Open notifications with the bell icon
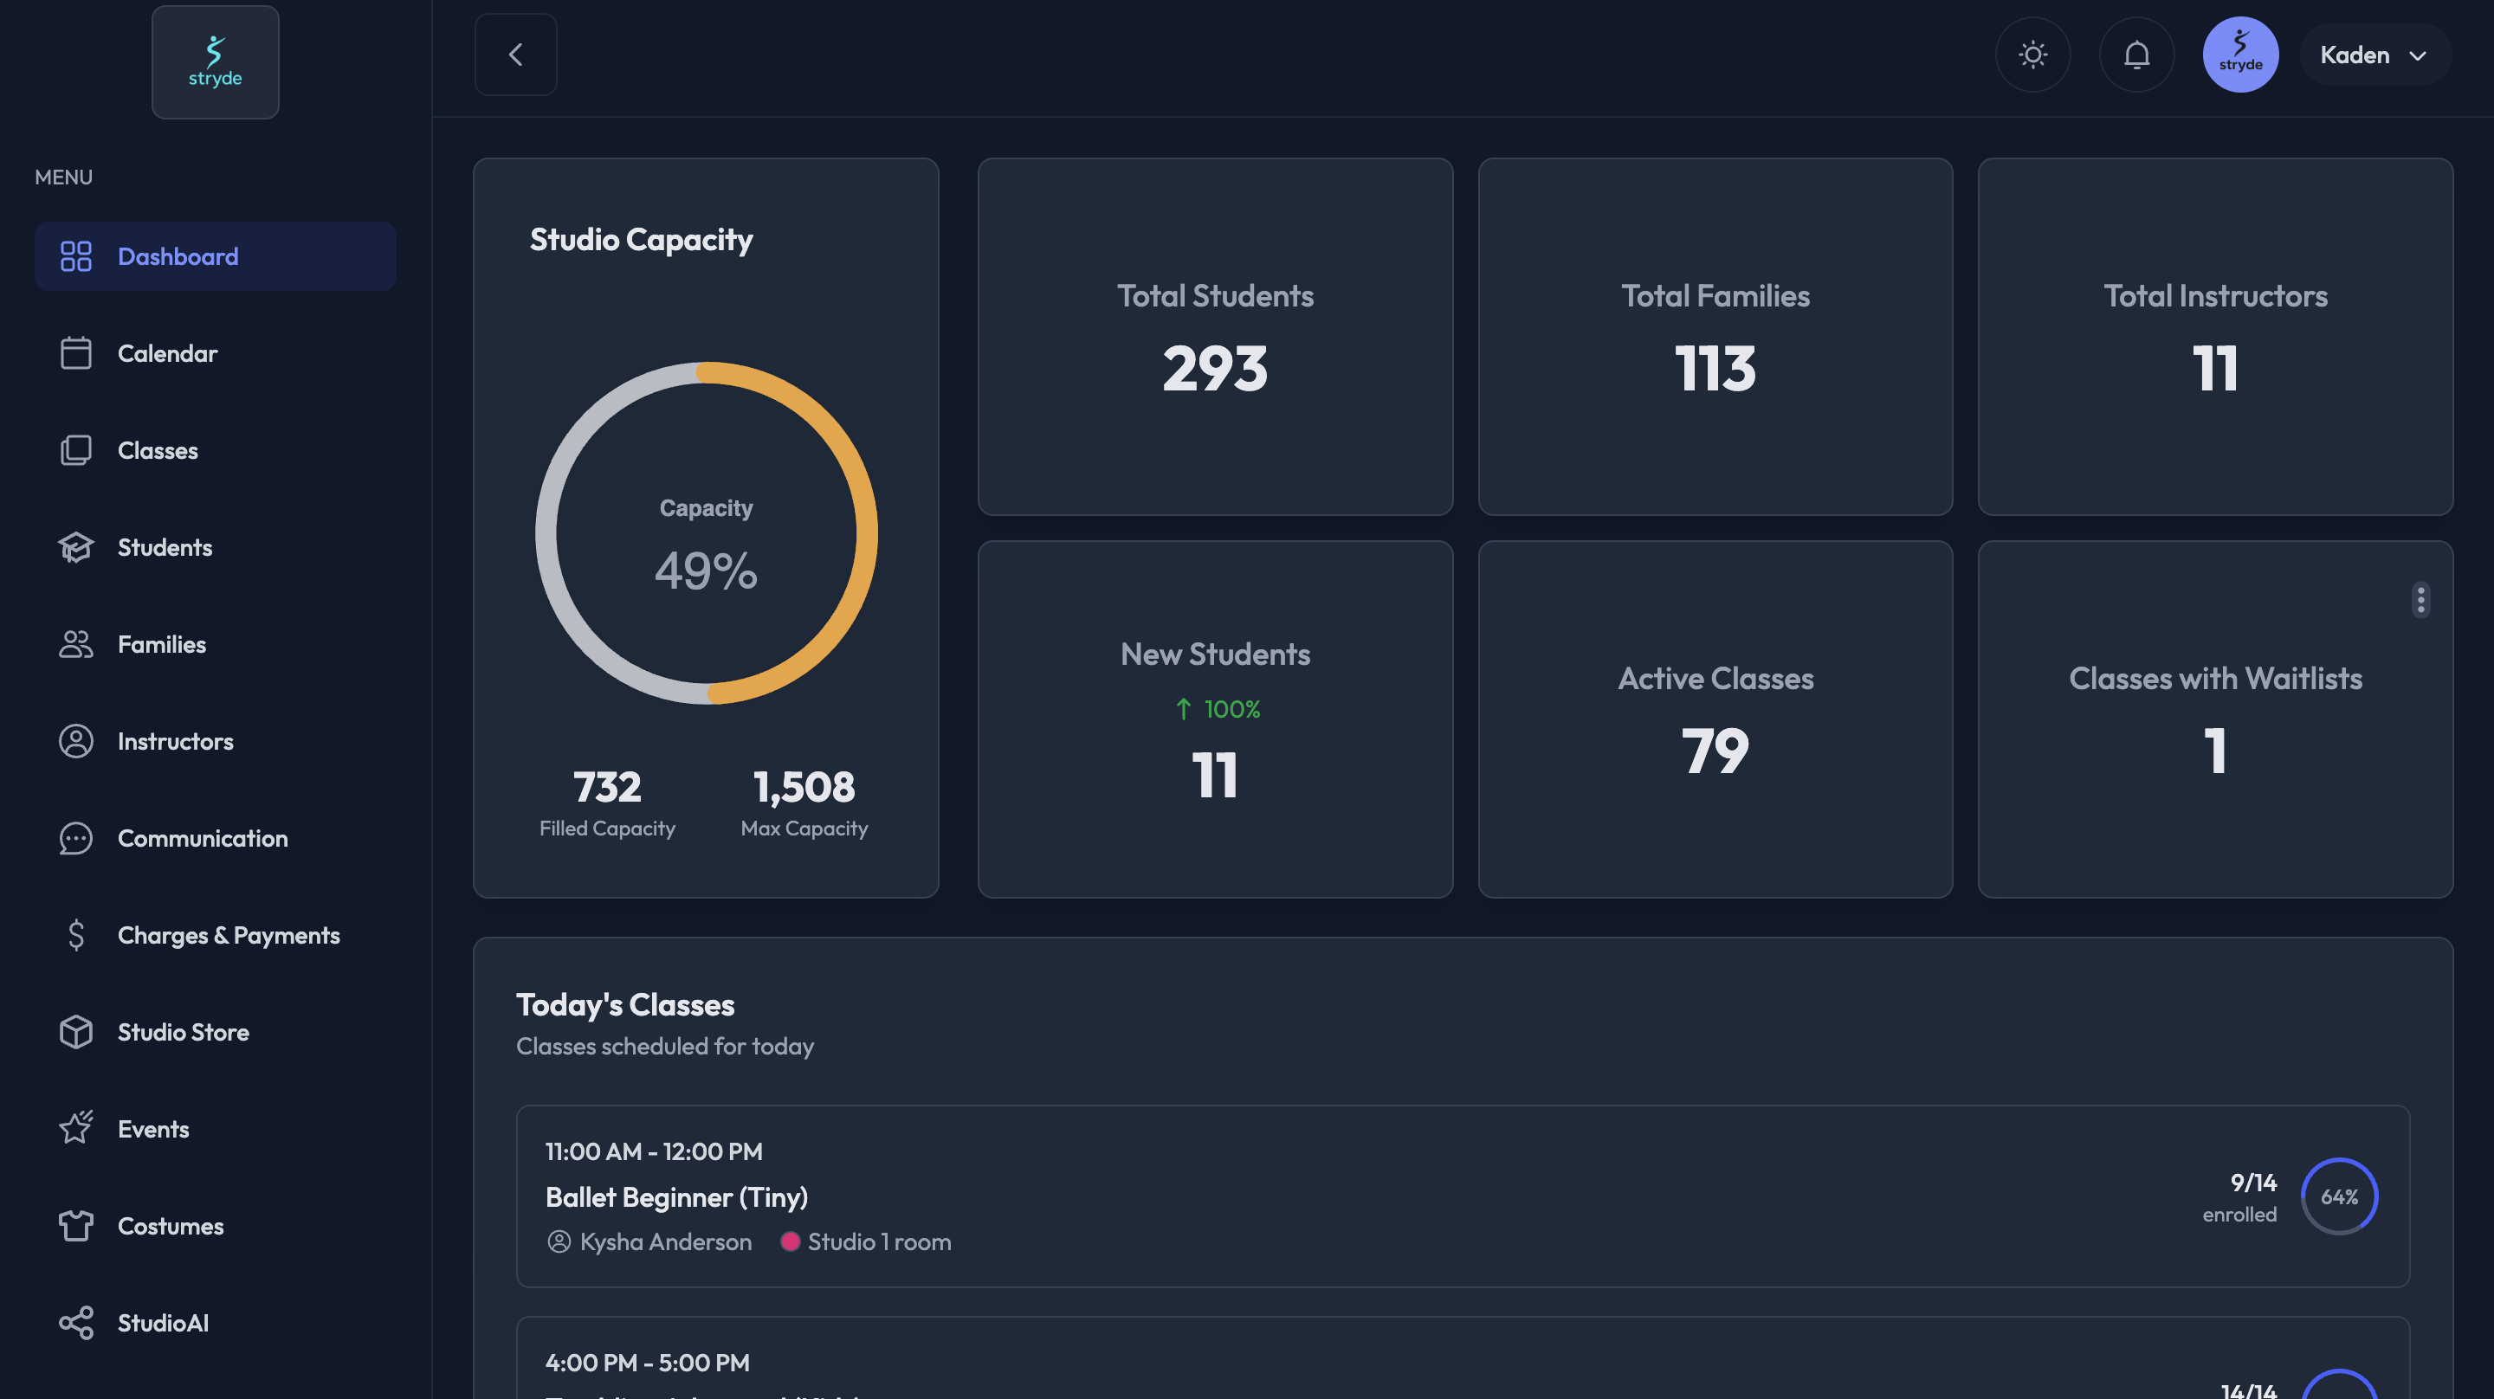The image size is (2494, 1399). point(2136,55)
